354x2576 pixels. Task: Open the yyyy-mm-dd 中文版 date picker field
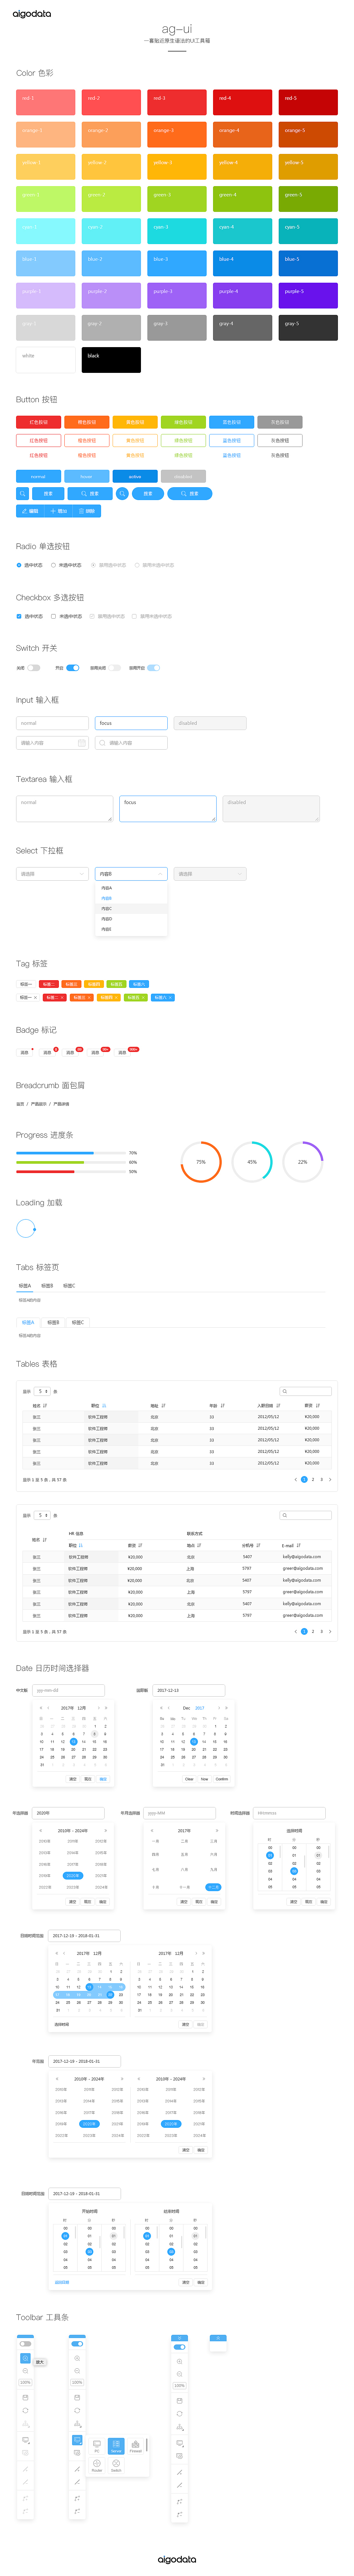[68, 1690]
